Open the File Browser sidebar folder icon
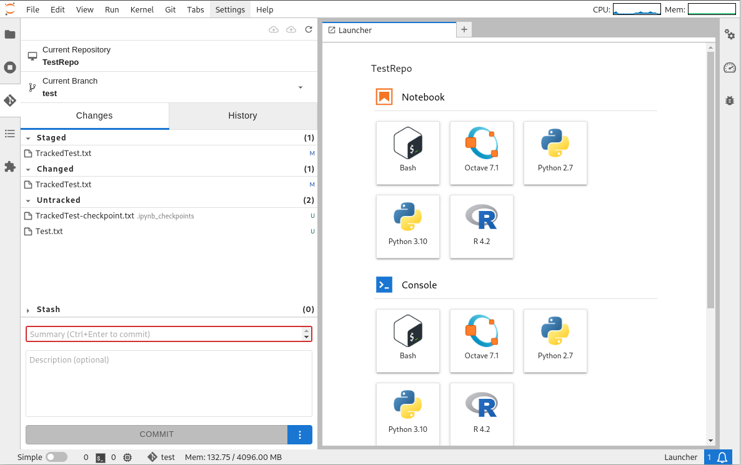Image resolution: width=741 pixels, height=465 pixels. pyautogui.click(x=10, y=34)
